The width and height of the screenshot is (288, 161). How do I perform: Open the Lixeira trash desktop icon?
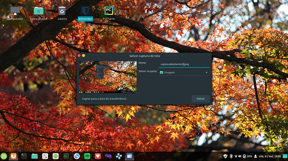click(62, 13)
